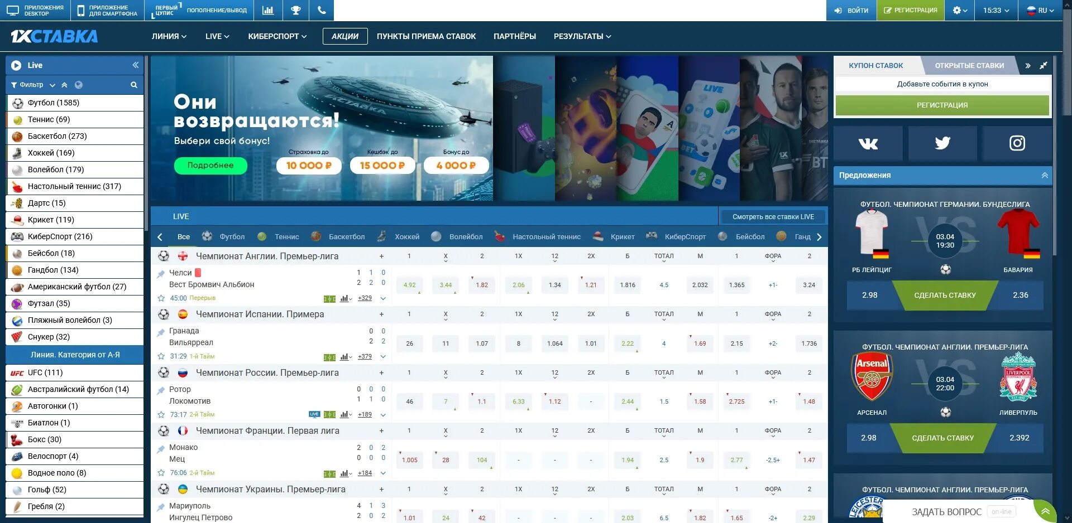Screen dimensions: 1072x523
Task: Open the 15:33 time zone dropdown
Action: click(x=996, y=10)
